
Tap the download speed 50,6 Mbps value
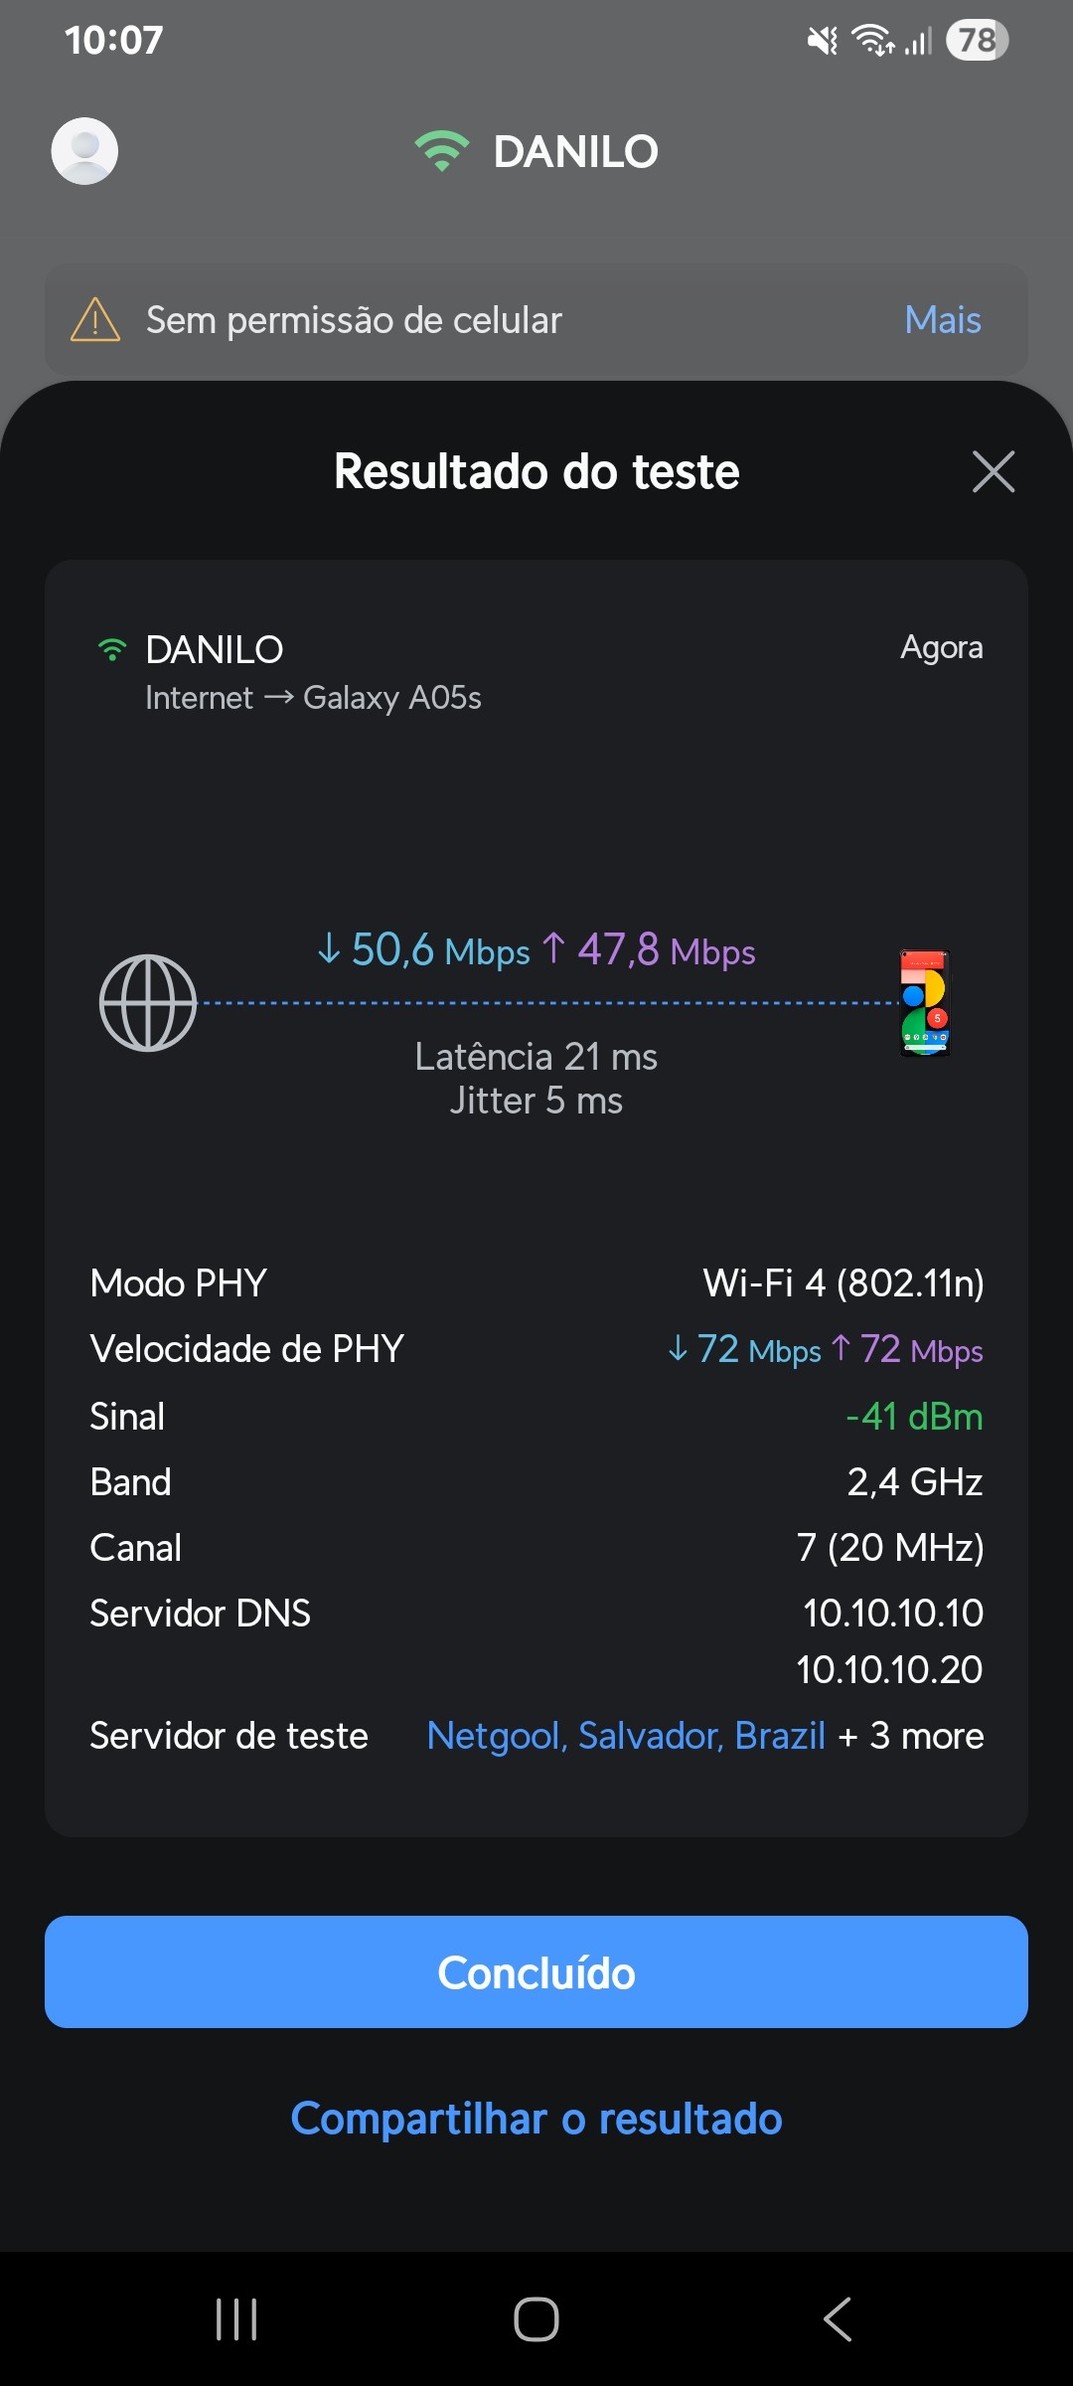tap(424, 950)
